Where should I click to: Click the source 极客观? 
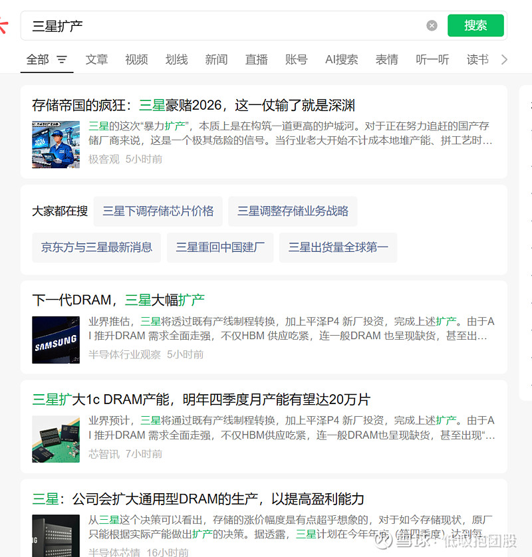104,159
